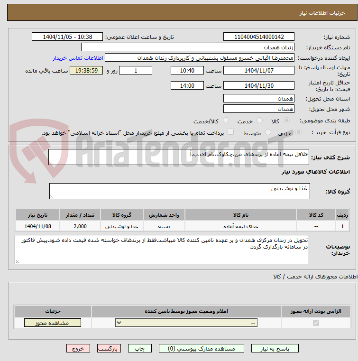Click the resize grip of شرح کلی نیاز box
The image size is (358, 361).
coord(51,163)
